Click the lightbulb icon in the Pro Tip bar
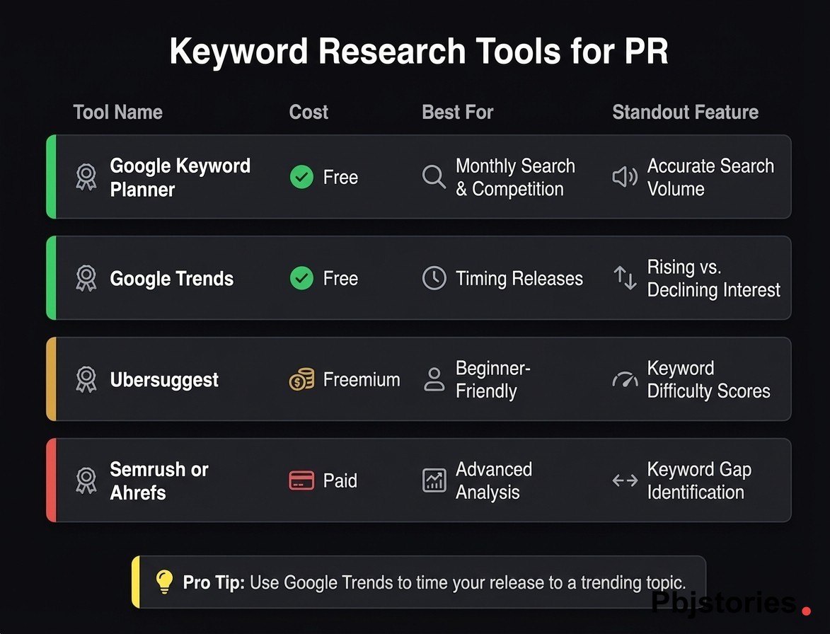Viewport: 830px width, 634px height. (164, 582)
